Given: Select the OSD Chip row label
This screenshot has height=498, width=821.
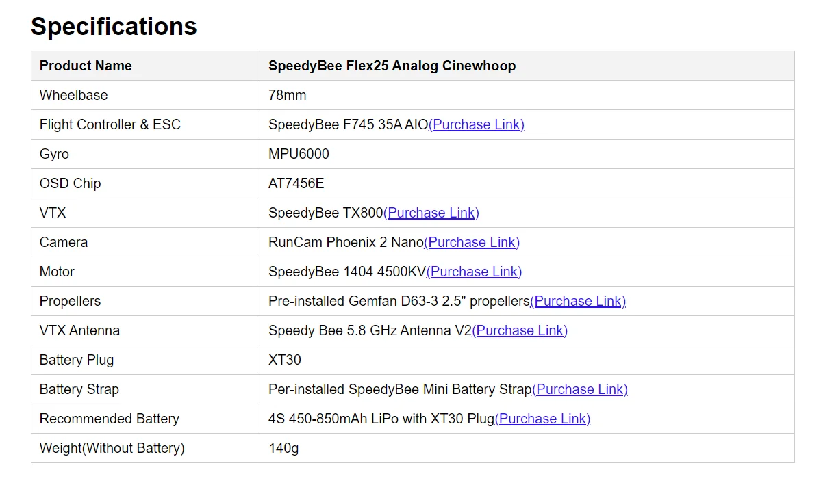Looking at the screenshot, I should tap(70, 183).
